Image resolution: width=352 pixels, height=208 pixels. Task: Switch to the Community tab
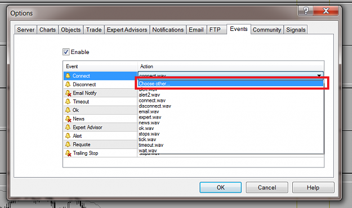click(267, 30)
